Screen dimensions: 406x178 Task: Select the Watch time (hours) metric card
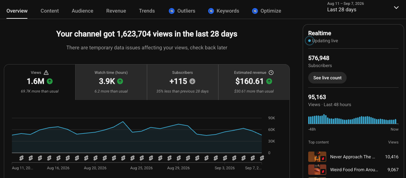pos(111,82)
